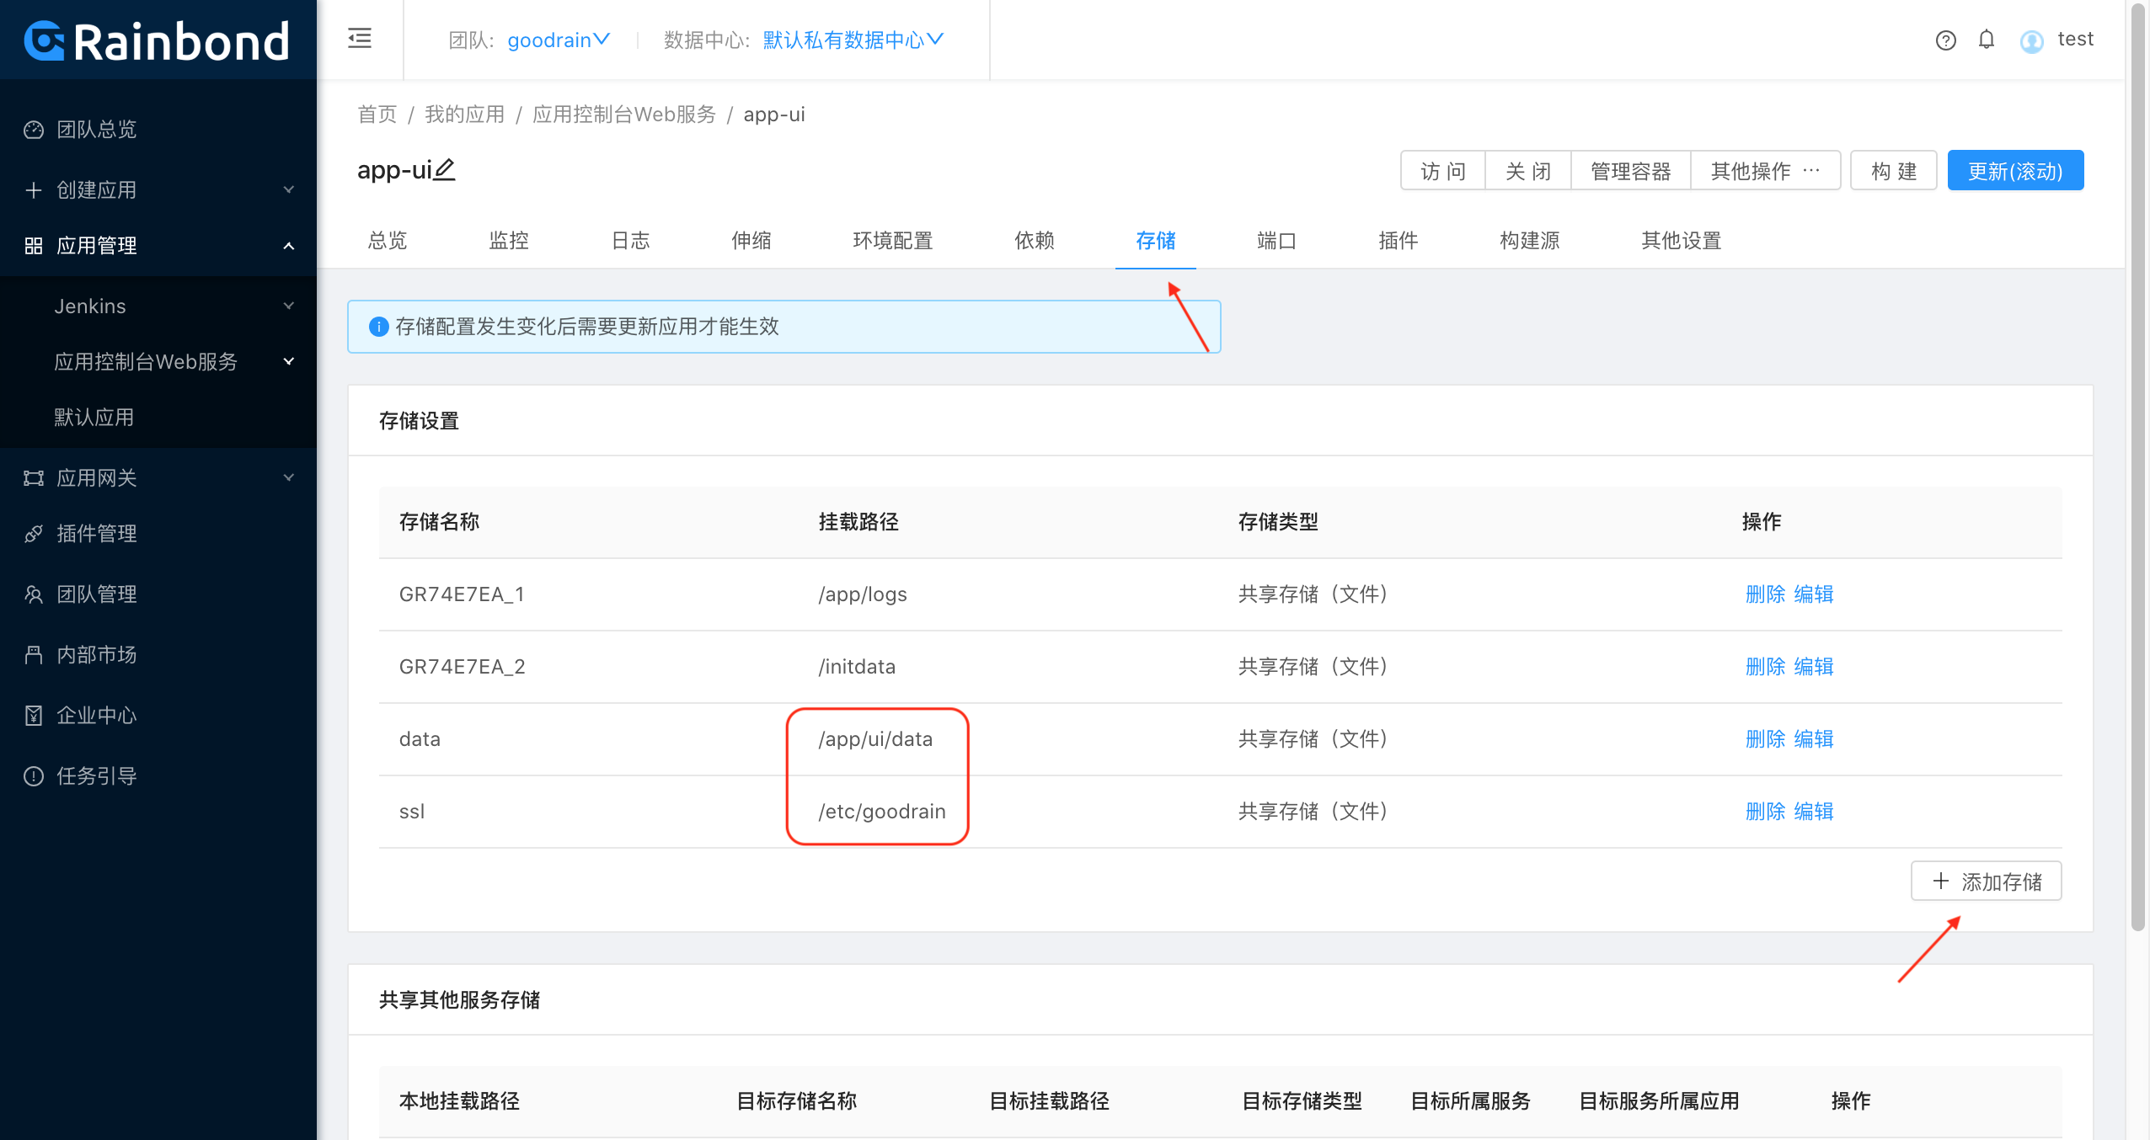Open notifications bell icon

[x=1987, y=40]
